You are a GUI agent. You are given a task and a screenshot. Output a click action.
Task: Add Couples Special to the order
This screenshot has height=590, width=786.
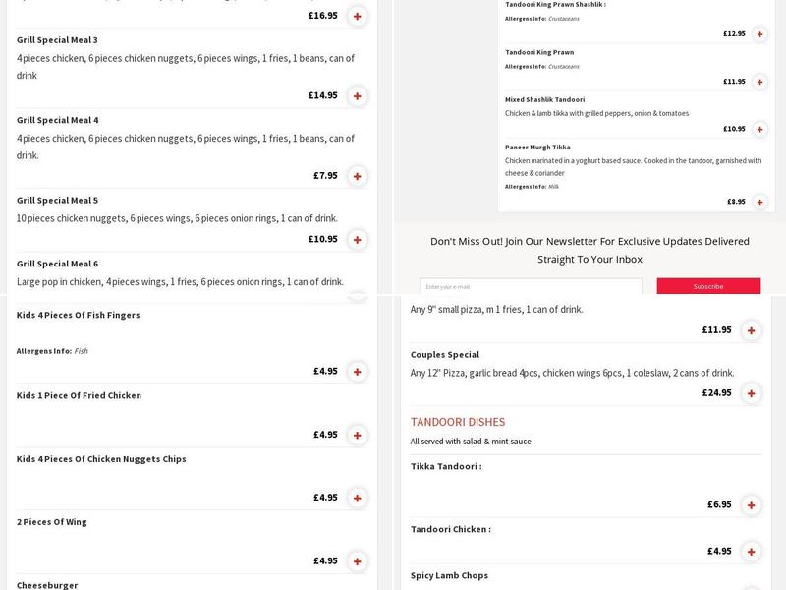(x=752, y=391)
